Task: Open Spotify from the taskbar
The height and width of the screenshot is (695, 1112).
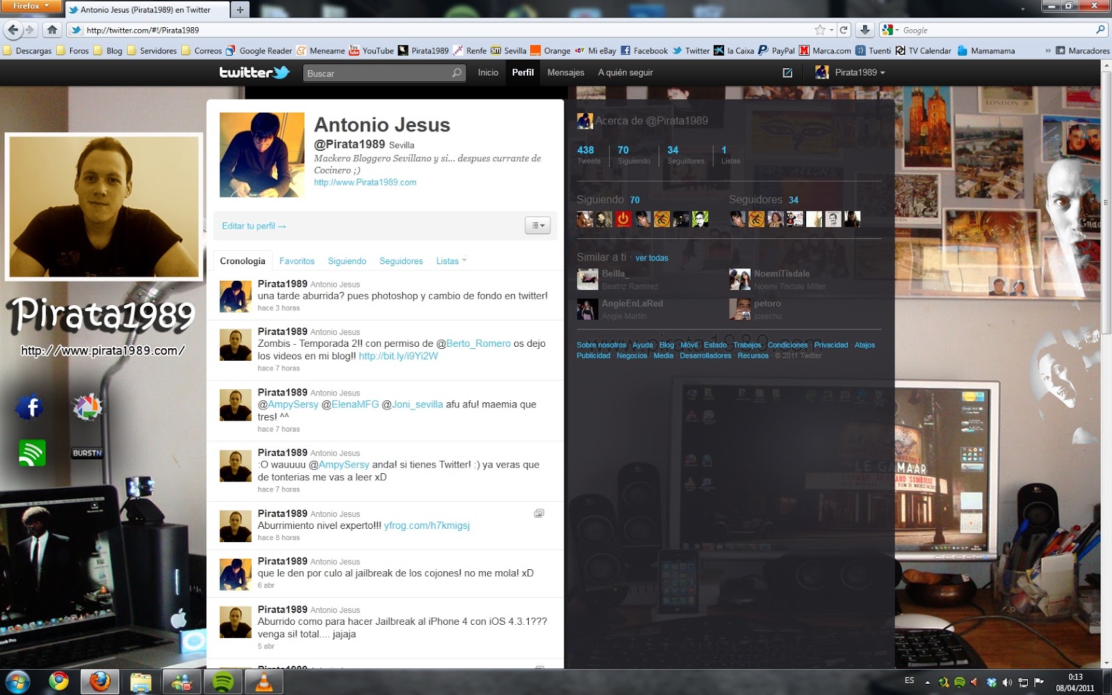Action: [x=222, y=682]
